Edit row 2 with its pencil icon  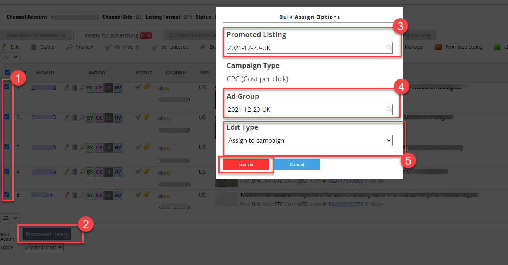67,117
